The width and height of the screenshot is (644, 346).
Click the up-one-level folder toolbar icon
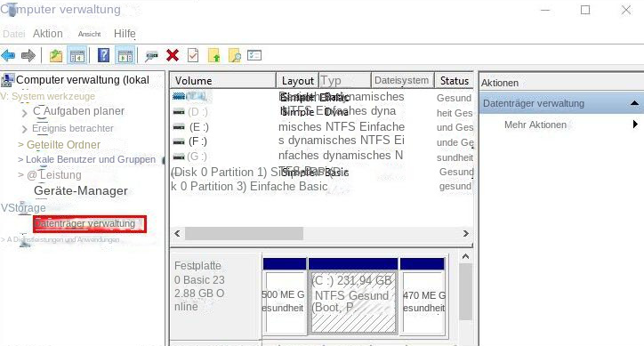coord(56,55)
